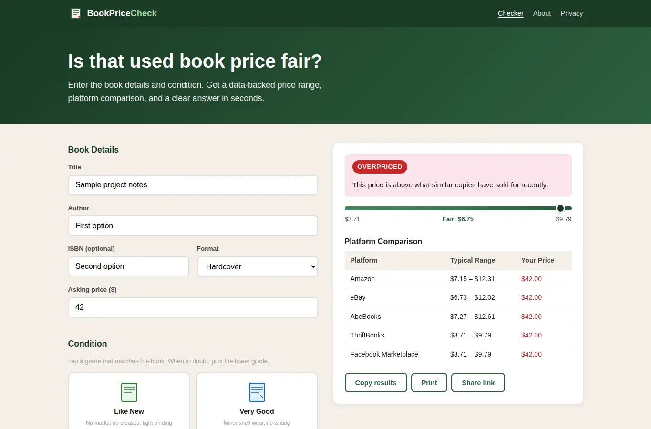Viewport: 651px width, 429px height.
Task: Choose the Like New condition card
Action: [x=129, y=401]
